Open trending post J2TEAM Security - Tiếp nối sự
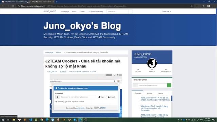 pos(155,116)
